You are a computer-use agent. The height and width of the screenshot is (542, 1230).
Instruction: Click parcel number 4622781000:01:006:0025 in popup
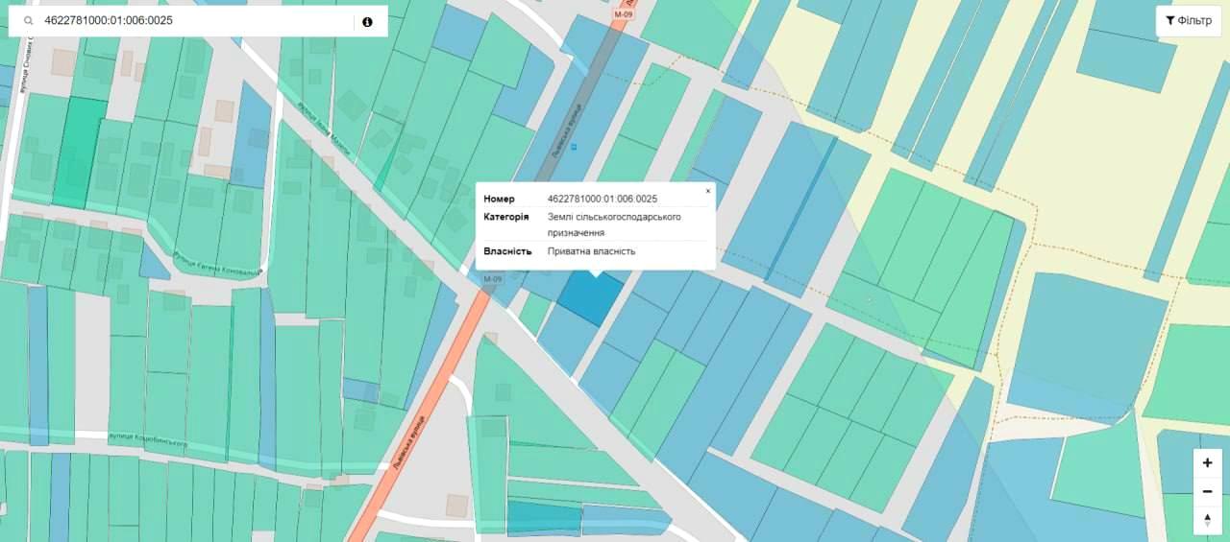pos(602,199)
